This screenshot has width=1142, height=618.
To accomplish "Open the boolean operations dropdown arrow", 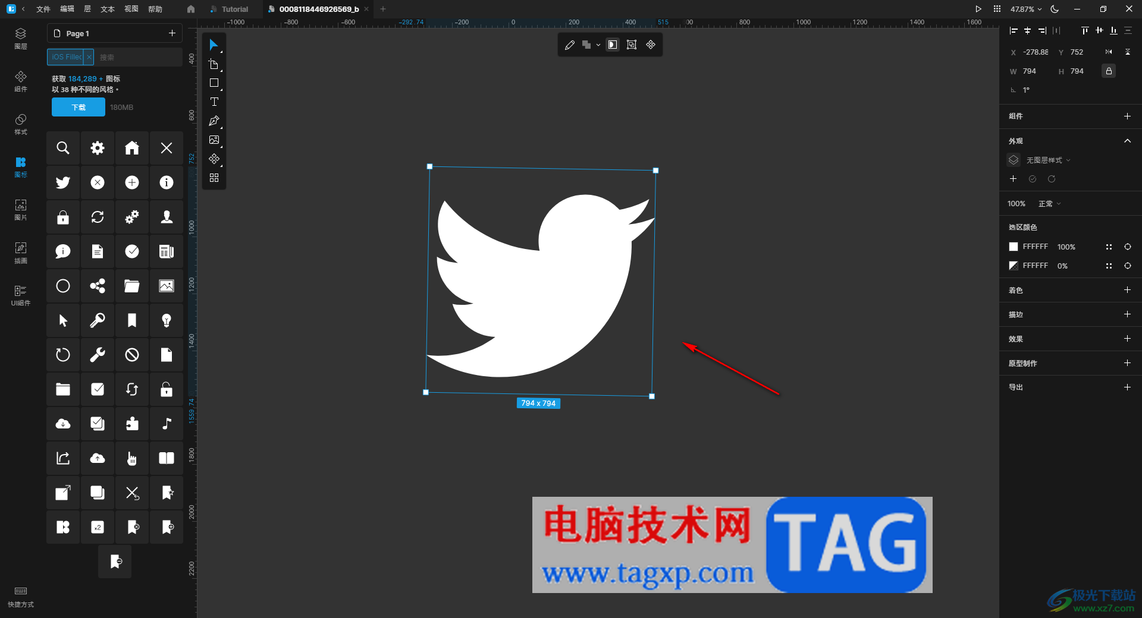I will (x=598, y=45).
